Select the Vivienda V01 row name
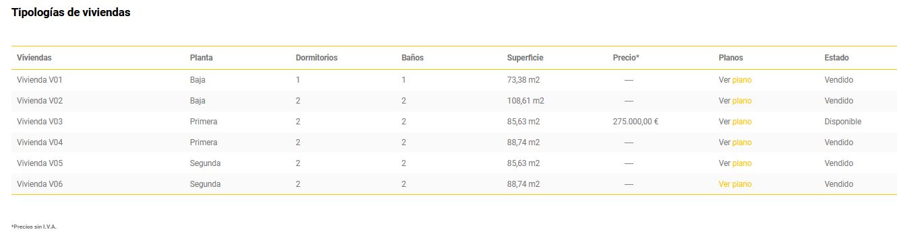The width and height of the screenshot is (897, 242). pyautogui.click(x=40, y=80)
